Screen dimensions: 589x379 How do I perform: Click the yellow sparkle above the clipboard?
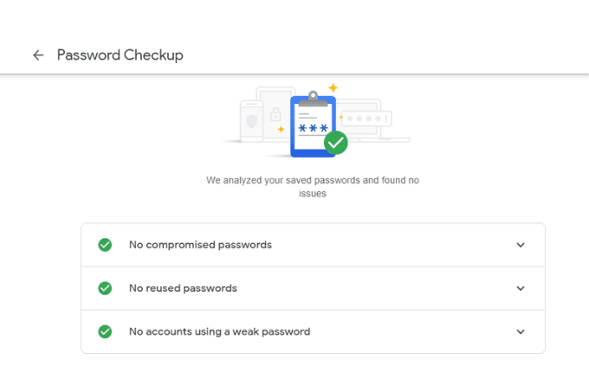pos(333,87)
